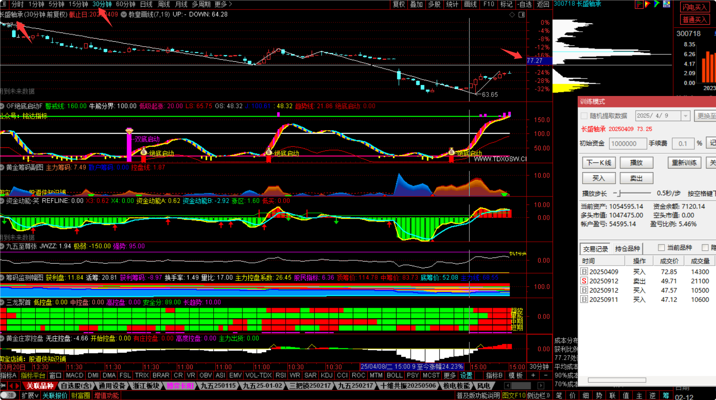The image size is (716, 400).
Task: Click the 闪电买入 button
Action: tap(695, 7)
